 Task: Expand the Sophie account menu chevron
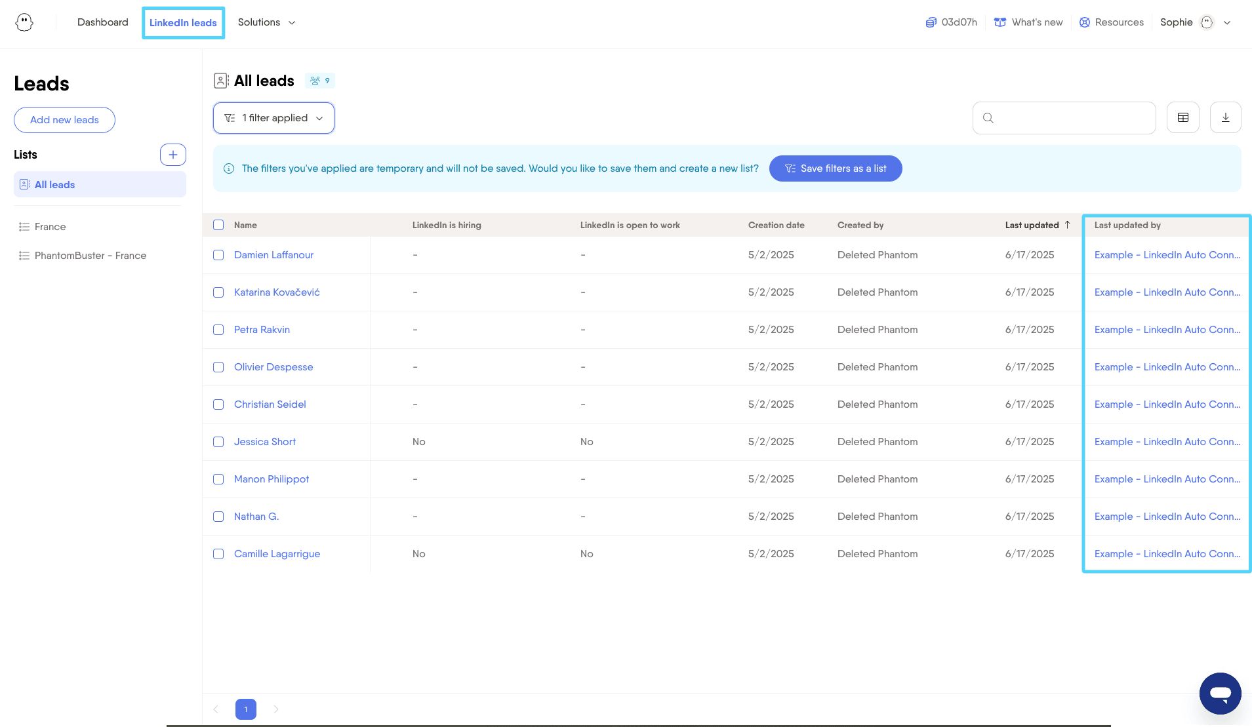1227,22
